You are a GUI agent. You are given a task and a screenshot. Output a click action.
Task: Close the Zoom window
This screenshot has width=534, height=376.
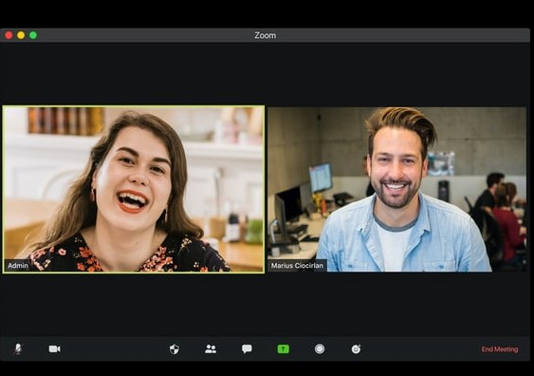coord(9,35)
